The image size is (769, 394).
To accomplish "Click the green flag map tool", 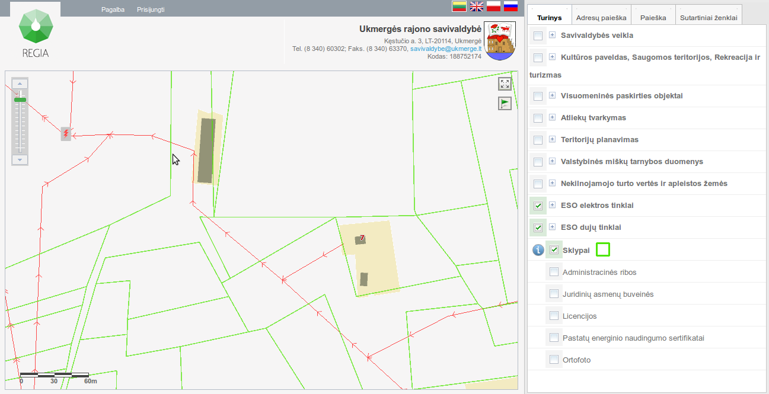I will (505, 104).
